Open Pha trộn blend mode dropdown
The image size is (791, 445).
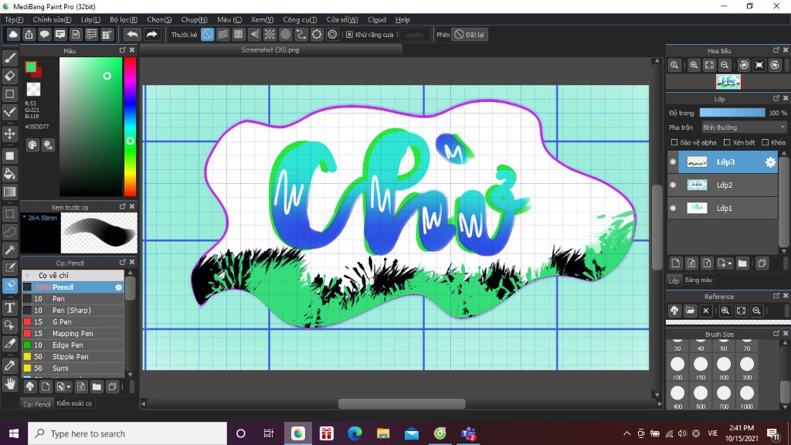pos(744,127)
